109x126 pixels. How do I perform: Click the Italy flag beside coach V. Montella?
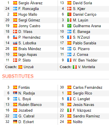click(75, 67)
